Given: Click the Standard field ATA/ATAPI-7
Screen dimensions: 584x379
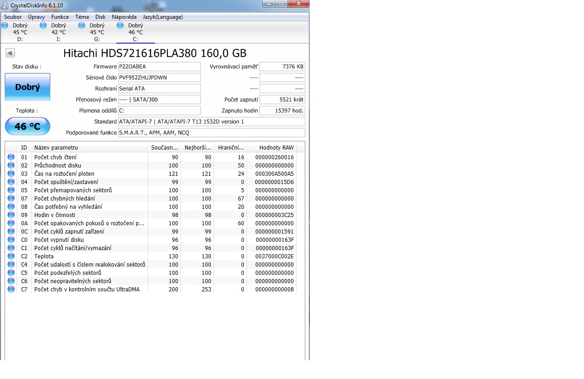Looking at the screenshot, I should click(x=211, y=122).
